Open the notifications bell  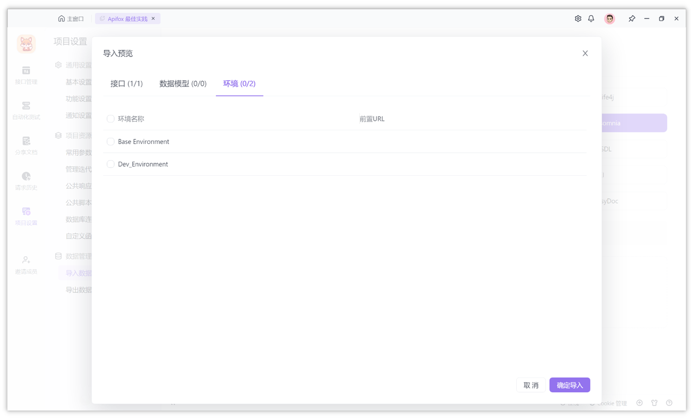point(591,18)
